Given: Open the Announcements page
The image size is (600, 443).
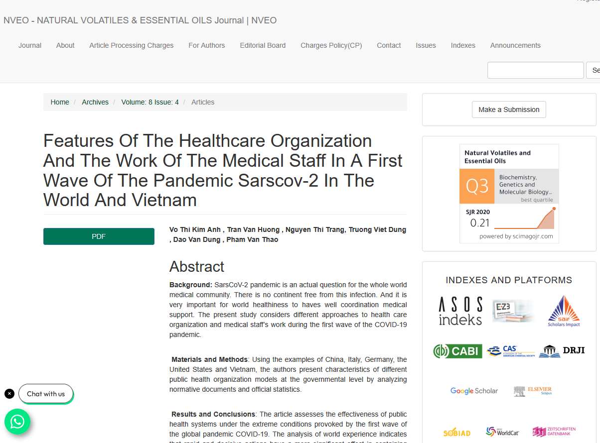Looking at the screenshot, I should pyautogui.click(x=515, y=45).
